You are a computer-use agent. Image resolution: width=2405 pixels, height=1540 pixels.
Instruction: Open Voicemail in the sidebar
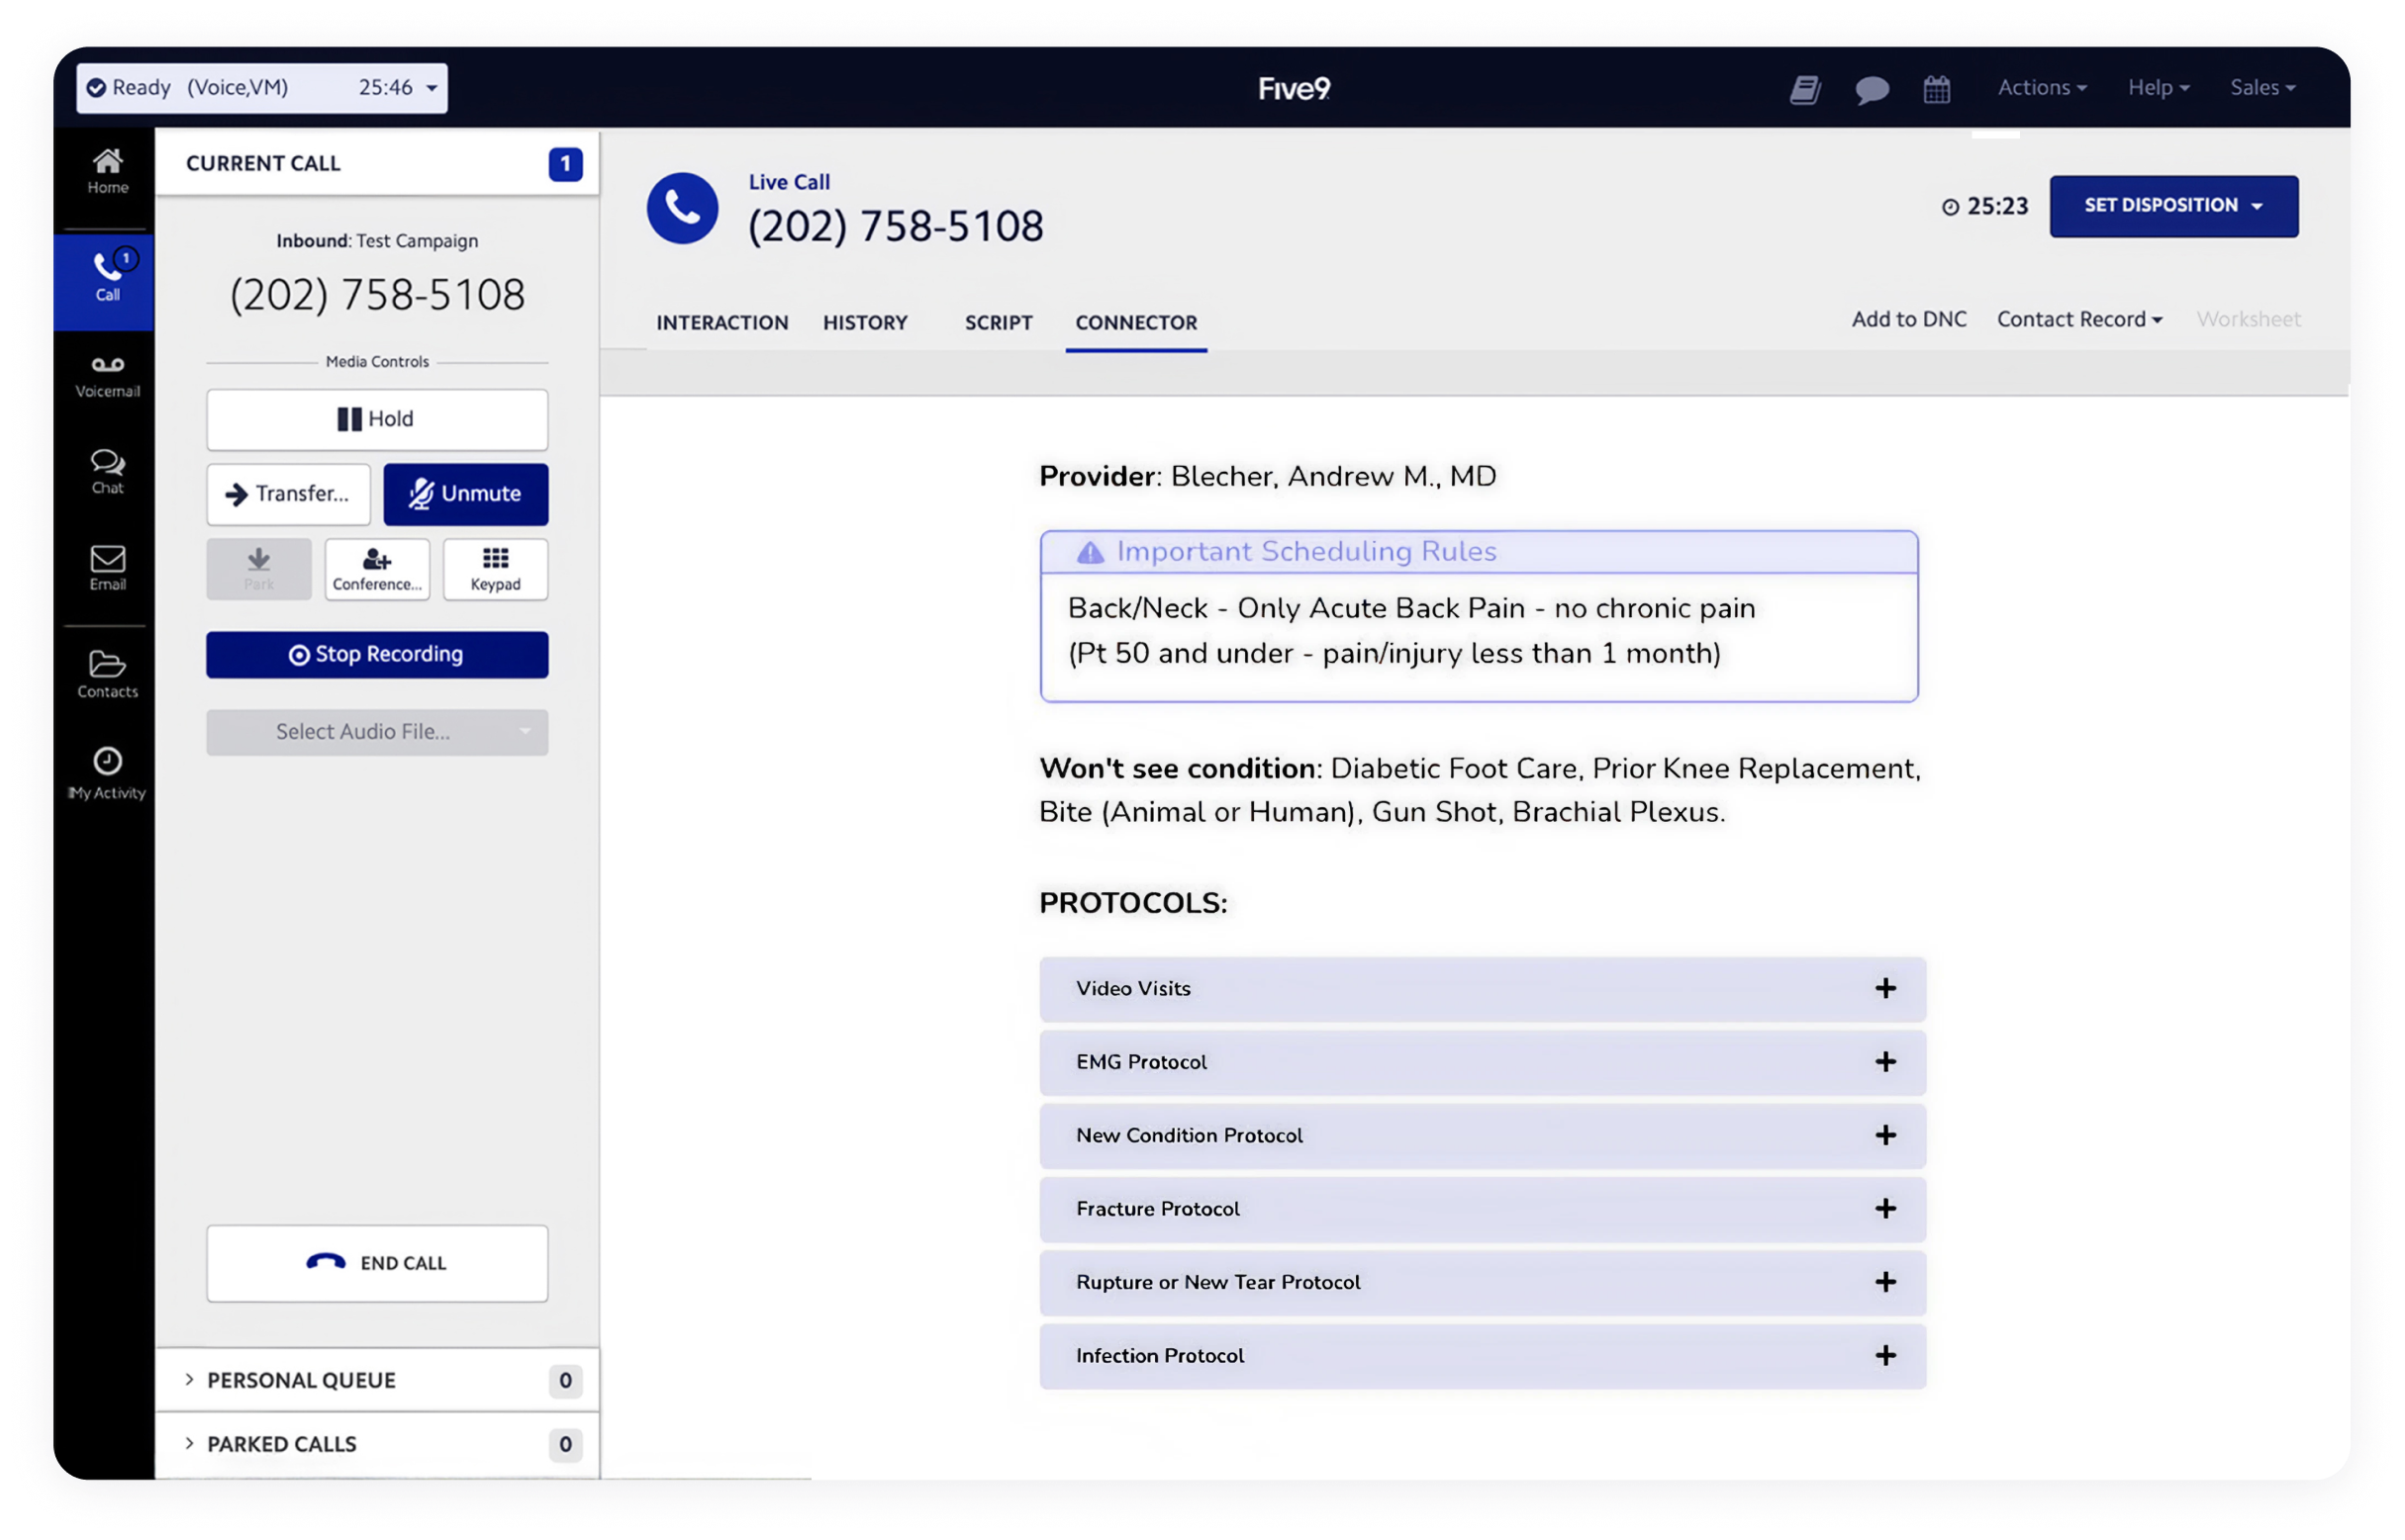pos(107,375)
